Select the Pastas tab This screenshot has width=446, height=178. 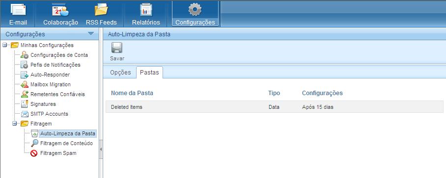[150, 73]
